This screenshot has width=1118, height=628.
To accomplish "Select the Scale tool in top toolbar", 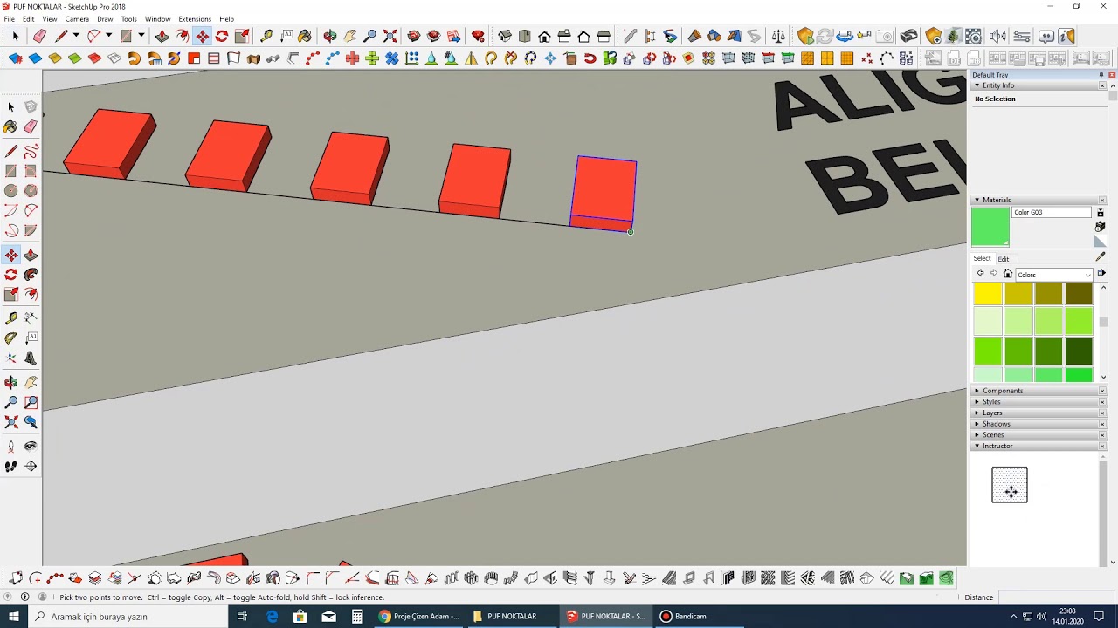I will [242, 36].
